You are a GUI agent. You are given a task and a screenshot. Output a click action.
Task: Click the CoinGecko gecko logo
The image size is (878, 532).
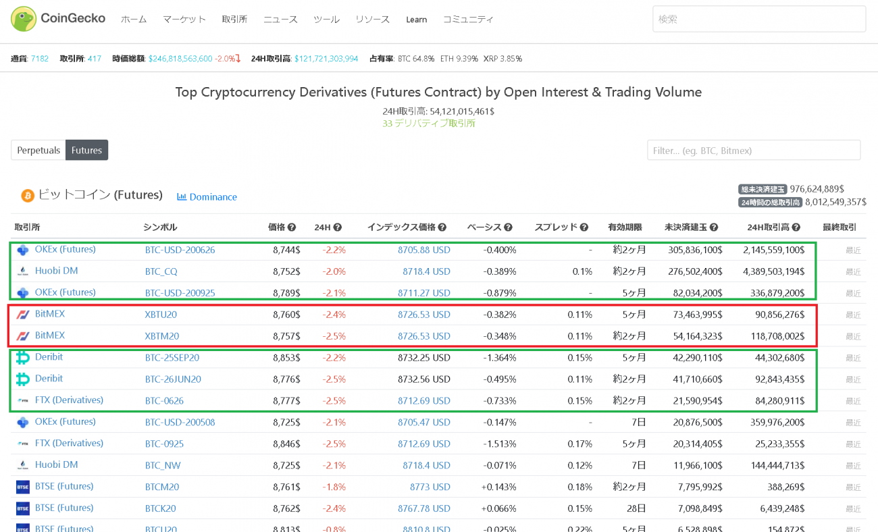click(24, 19)
